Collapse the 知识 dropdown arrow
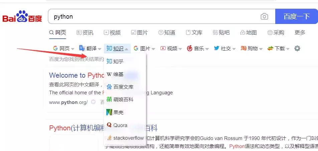 pos(127,49)
